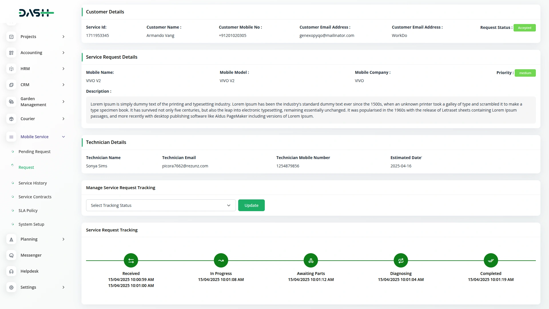Click the Courier box icon

(x=11, y=119)
